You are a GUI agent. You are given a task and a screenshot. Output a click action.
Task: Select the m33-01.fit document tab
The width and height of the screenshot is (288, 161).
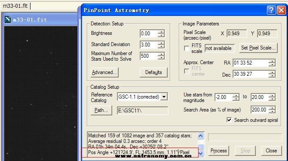click(x=15, y=6)
